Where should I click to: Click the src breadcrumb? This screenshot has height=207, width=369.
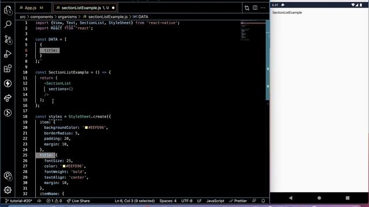(x=22, y=17)
